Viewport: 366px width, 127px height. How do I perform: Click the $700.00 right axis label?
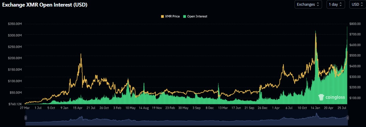pyautogui.click(x=355, y=34)
